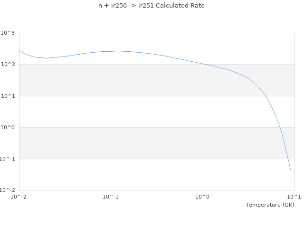This screenshot has height=228, width=304.
Task: Click the 10^-2 label on the y-axis
Action: coord(7,190)
